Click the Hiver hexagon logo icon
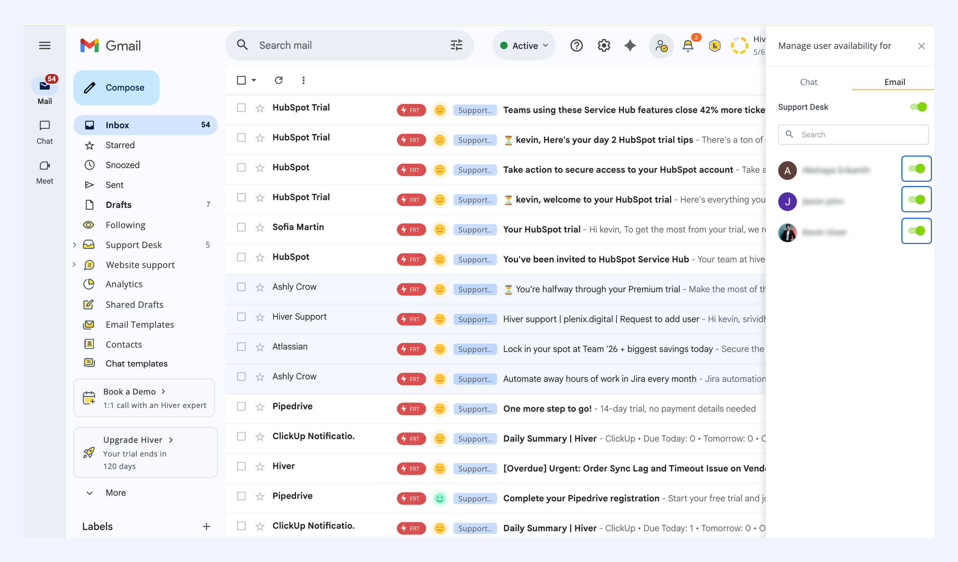Image resolution: width=958 pixels, height=562 pixels. tap(714, 46)
